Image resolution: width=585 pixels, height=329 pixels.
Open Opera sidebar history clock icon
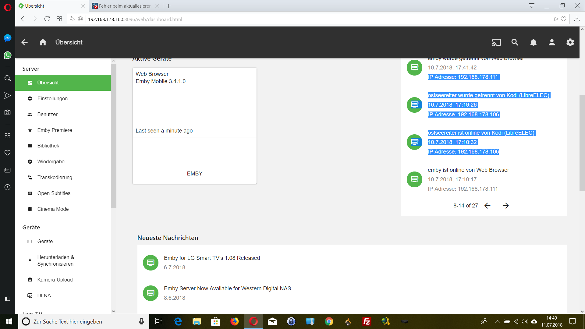8,187
